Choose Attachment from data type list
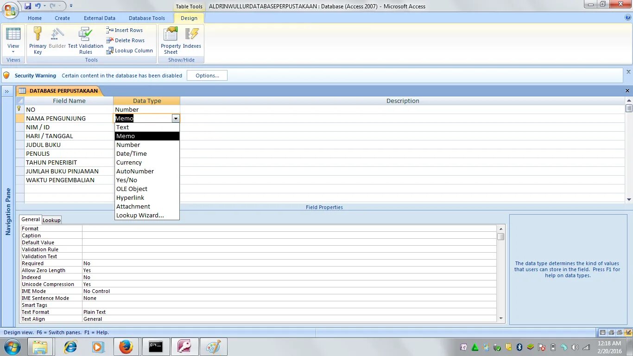 click(x=147, y=206)
